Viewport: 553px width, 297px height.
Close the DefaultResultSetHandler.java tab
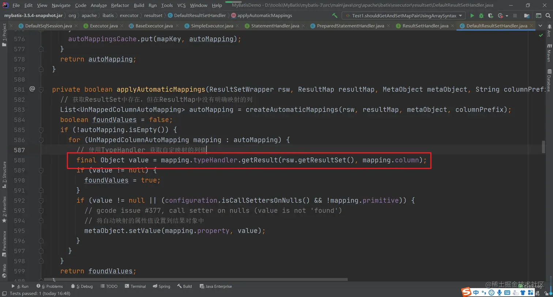(x=531, y=26)
